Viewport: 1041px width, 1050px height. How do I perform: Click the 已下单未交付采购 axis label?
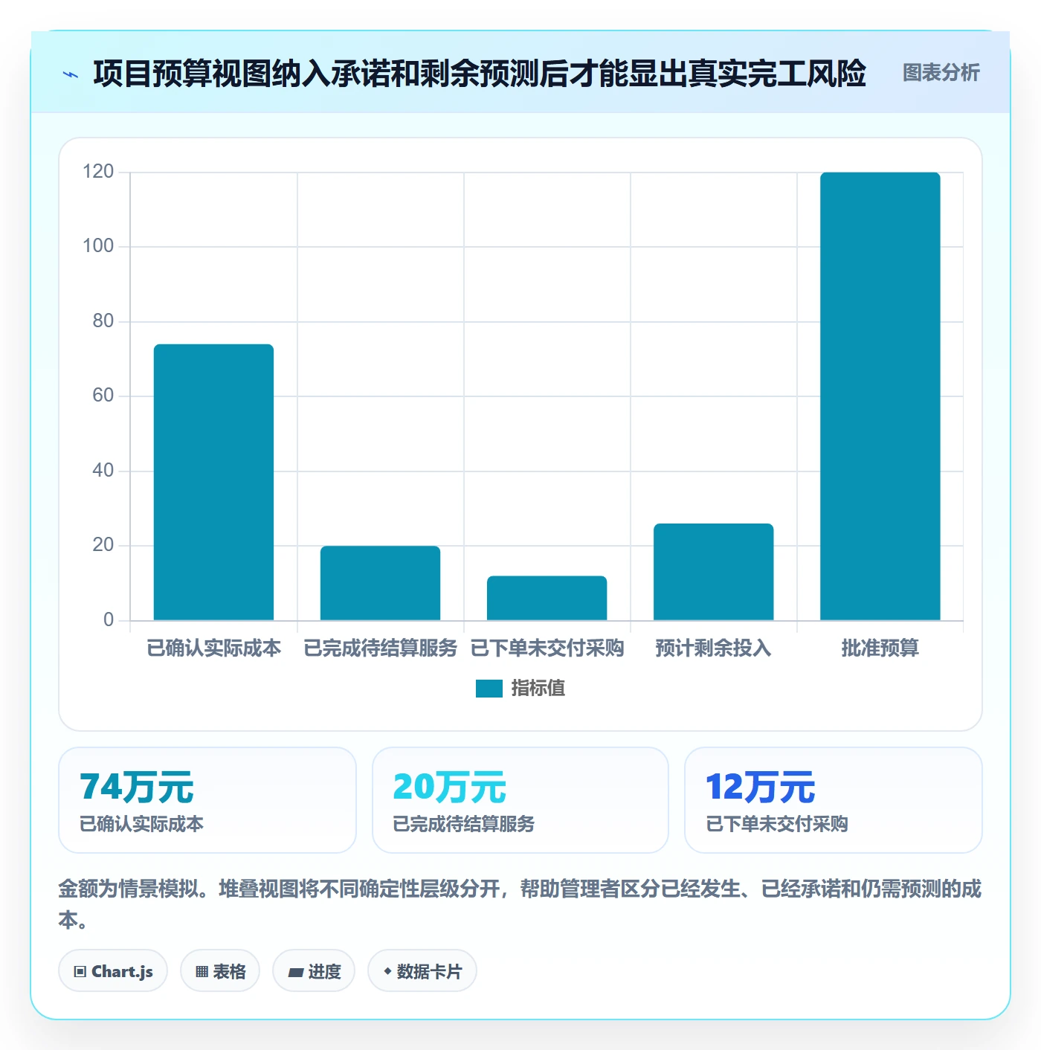coord(547,648)
